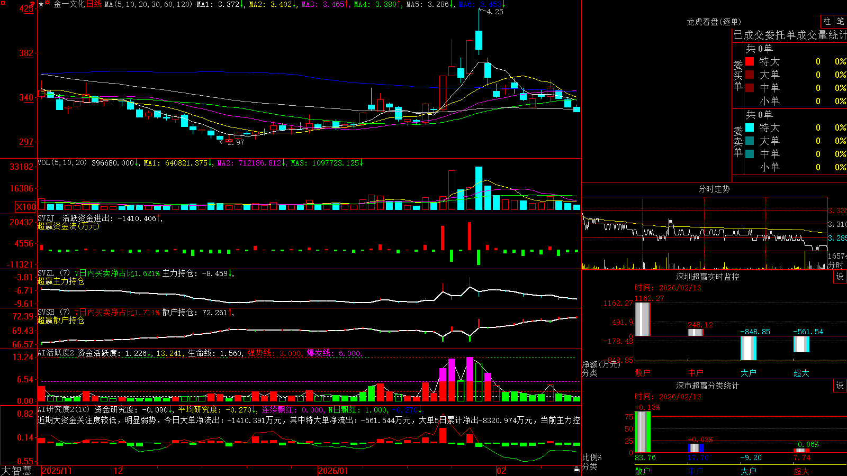
Task: Click the 日线 period label
Action: pyautogui.click(x=94, y=4)
